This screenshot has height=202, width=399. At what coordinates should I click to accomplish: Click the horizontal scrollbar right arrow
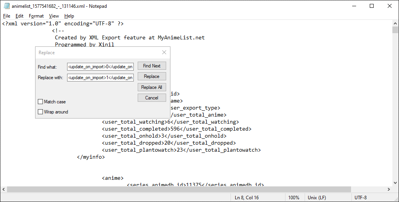388,189
